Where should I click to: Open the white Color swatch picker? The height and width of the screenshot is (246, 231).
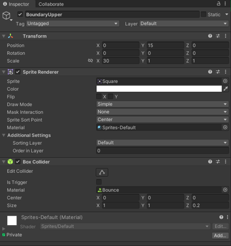pos(159,89)
